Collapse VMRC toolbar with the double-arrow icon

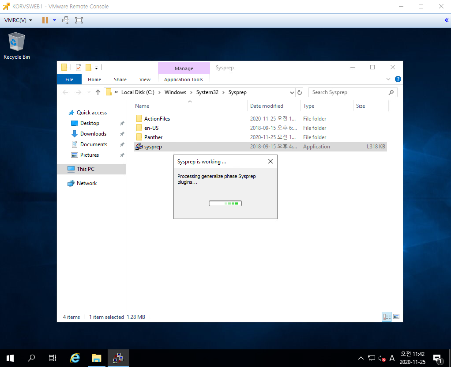[x=447, y=20]
